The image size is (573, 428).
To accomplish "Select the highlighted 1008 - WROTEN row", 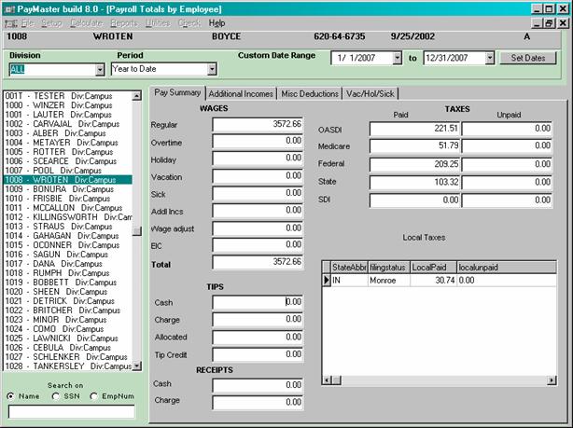I will [x=67, y=180].
